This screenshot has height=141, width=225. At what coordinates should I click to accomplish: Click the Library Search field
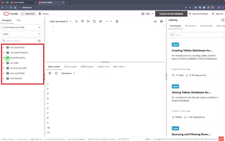(196, 35)
